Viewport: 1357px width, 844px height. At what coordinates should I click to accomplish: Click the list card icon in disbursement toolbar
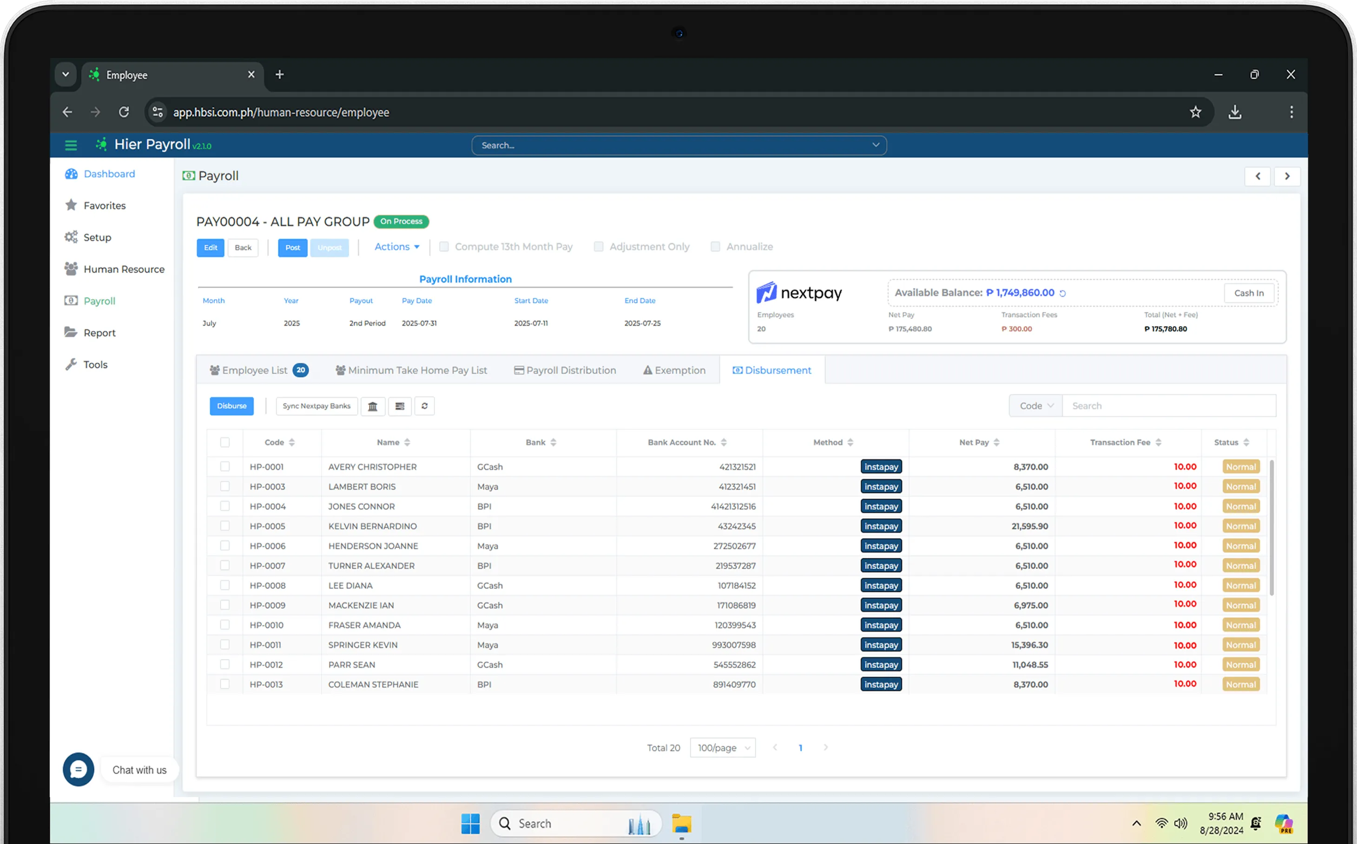point(400,406)
